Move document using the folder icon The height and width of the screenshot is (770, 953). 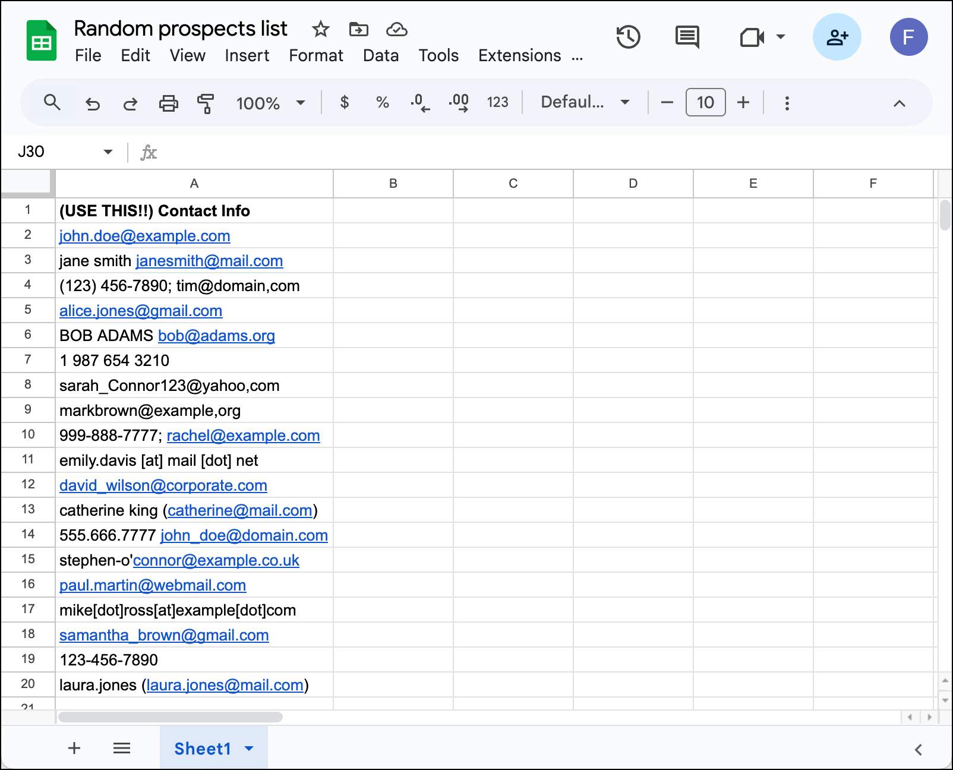click(359, 29)
